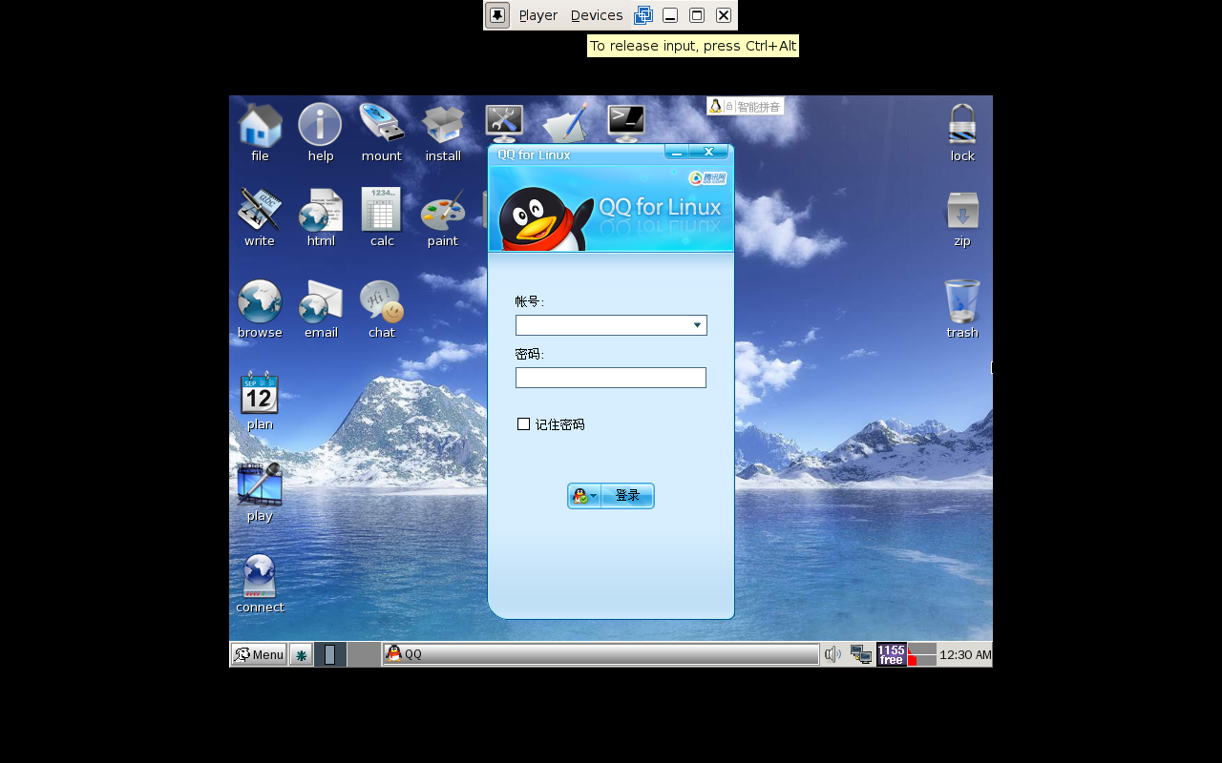Click the lock desktop icon
This screenshot has height=763, width=1222.
(962, 125)
